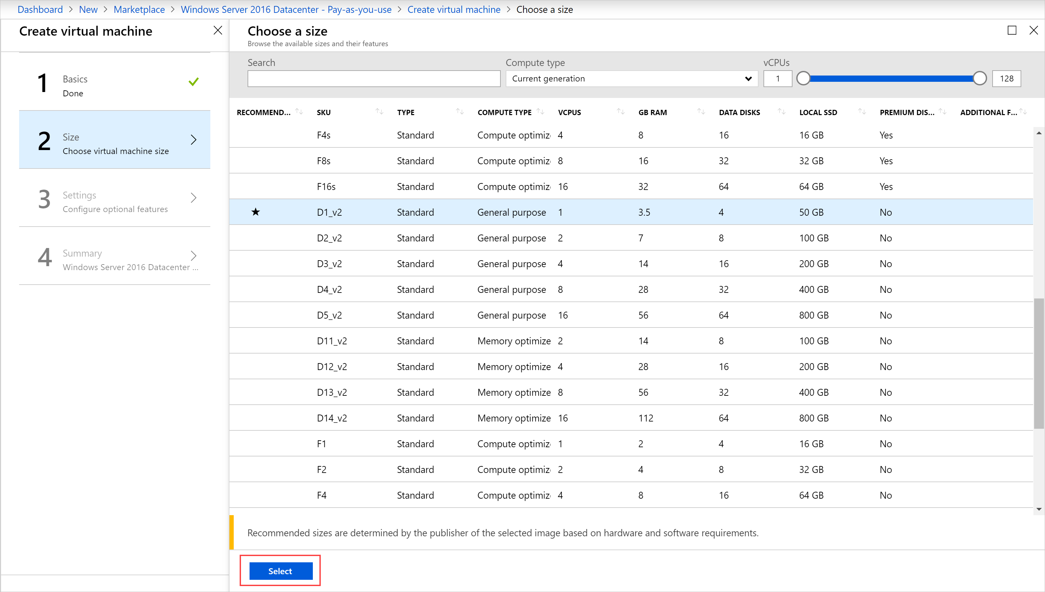Screen dimensions: 1045x592
Task: Click the GB RAM column sort icon
Action: coord(700,112)
